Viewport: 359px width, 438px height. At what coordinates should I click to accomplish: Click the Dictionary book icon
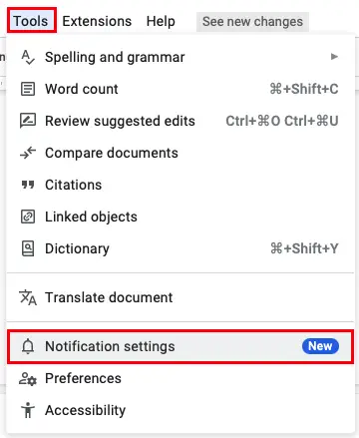tap(28, 248)
